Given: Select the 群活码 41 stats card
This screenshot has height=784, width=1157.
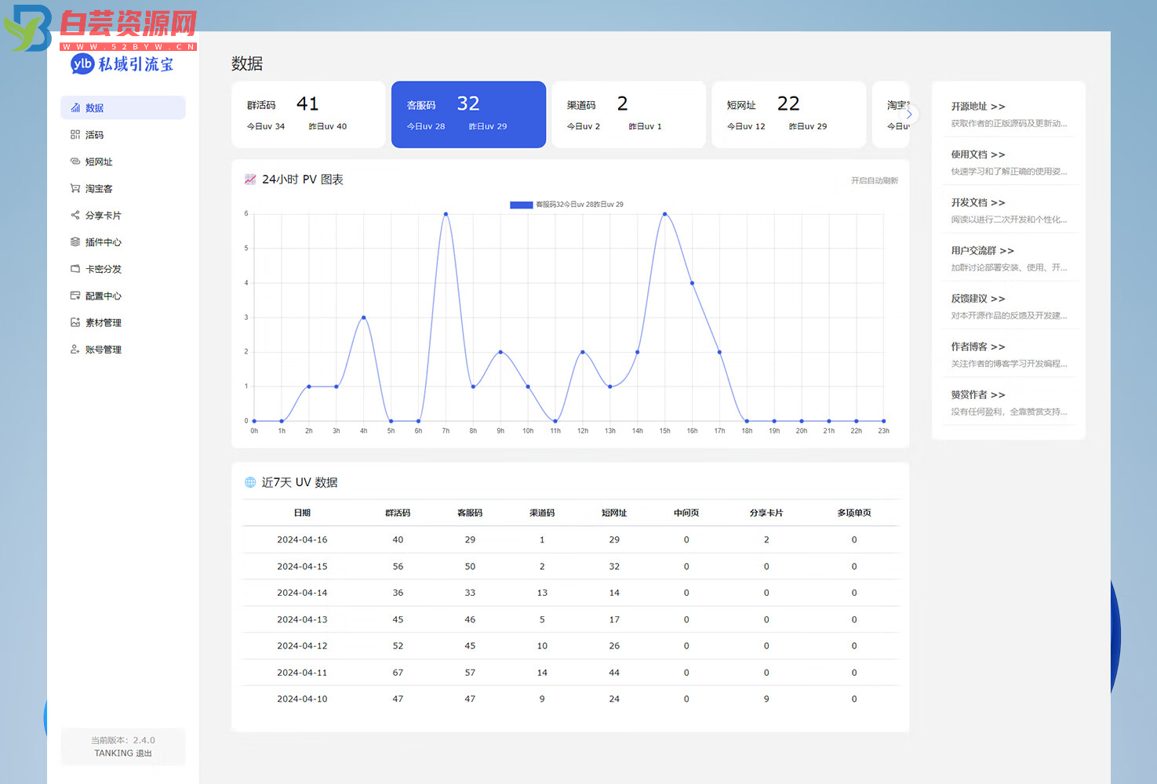Looking at the screenshot, I should point(308,114).
